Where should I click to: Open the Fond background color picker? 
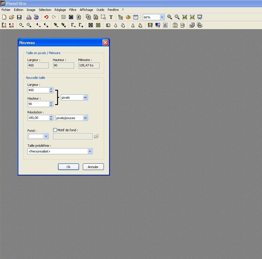pyautogui.click(x=46, y=136)
